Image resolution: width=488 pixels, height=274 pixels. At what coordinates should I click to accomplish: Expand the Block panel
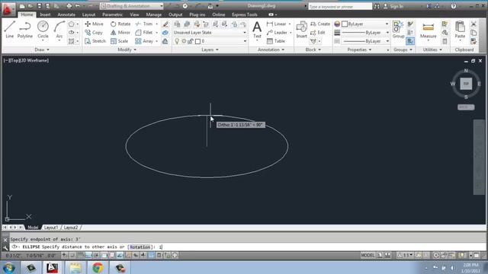[x=313, y=49]
